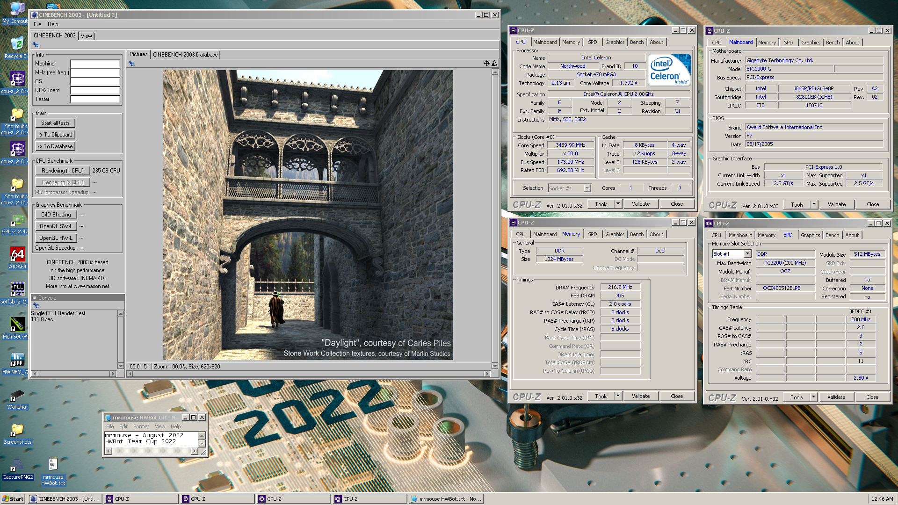Click the Machine input field

(95, 64)
